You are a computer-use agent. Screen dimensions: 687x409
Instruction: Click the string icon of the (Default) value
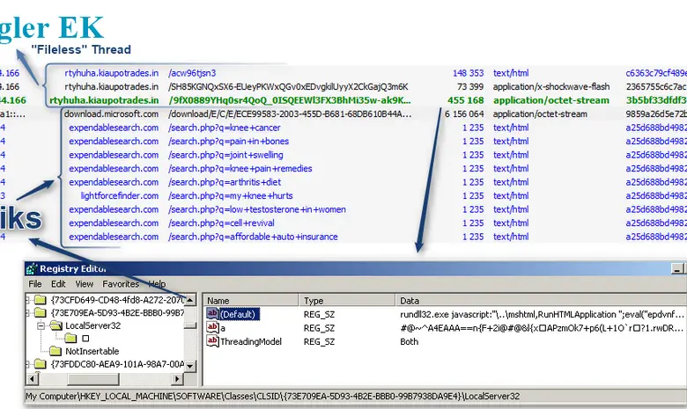click(x=212, y=314)
